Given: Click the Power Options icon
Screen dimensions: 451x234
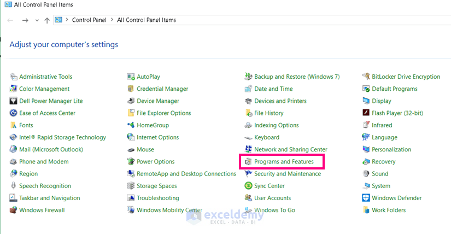Looking at the screenshot, I should (131, 161).
